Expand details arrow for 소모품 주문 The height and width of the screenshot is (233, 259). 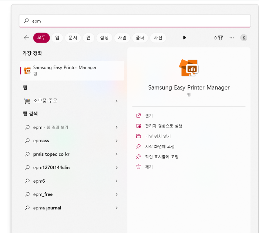point(117,101)
